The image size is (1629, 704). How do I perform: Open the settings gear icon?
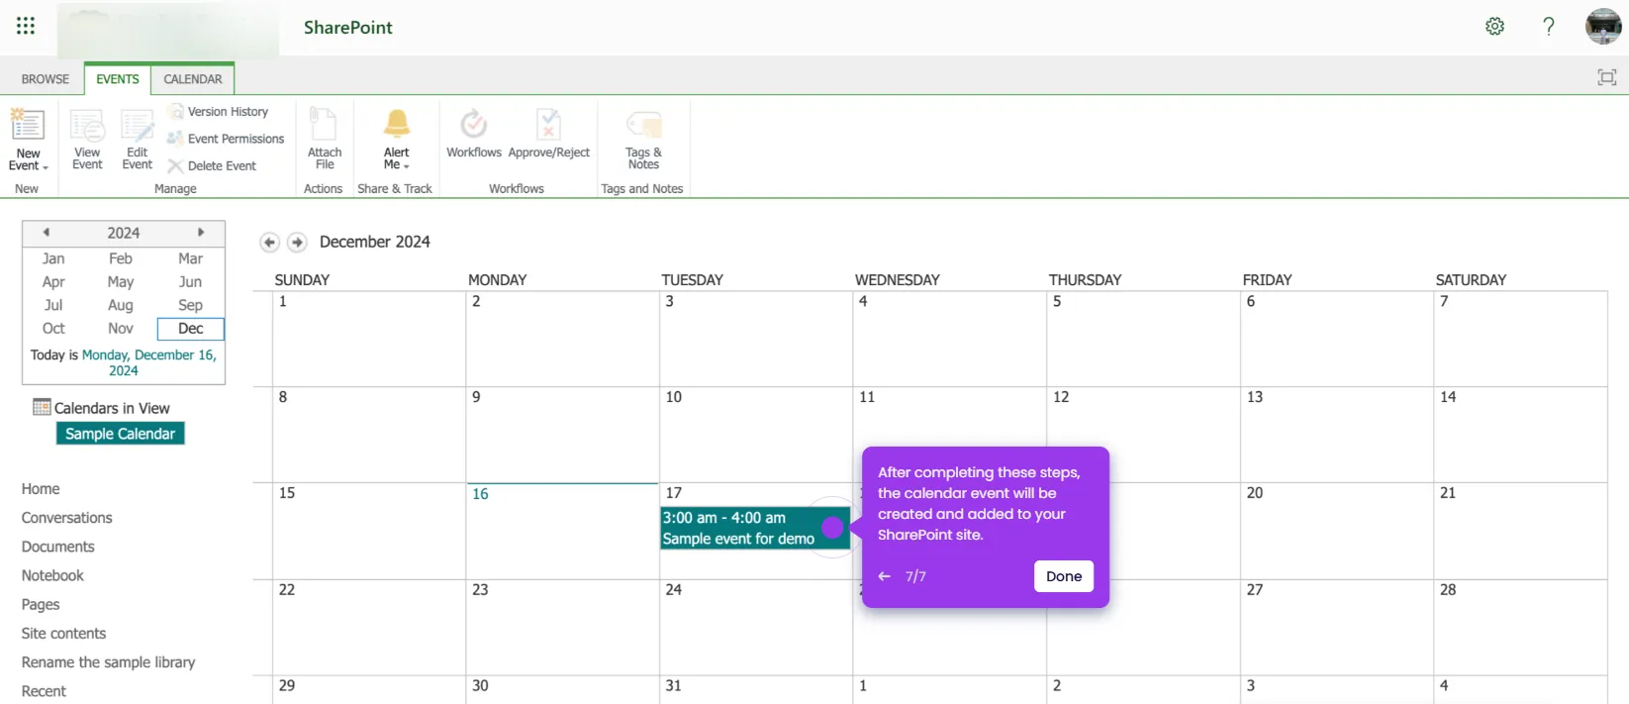[x=1494, y=27]
